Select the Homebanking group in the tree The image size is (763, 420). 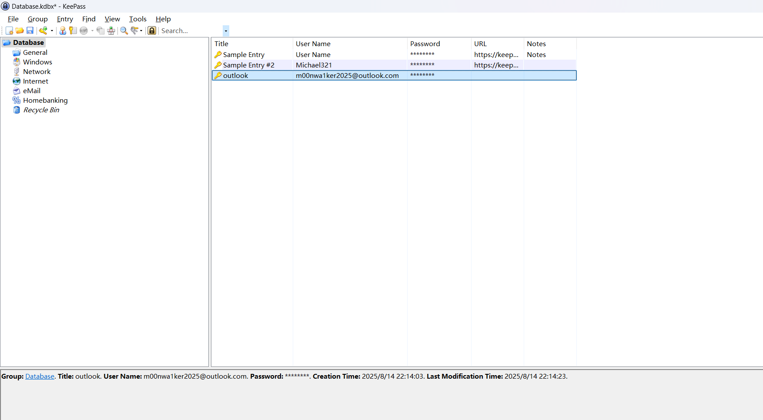coord(45,100)
